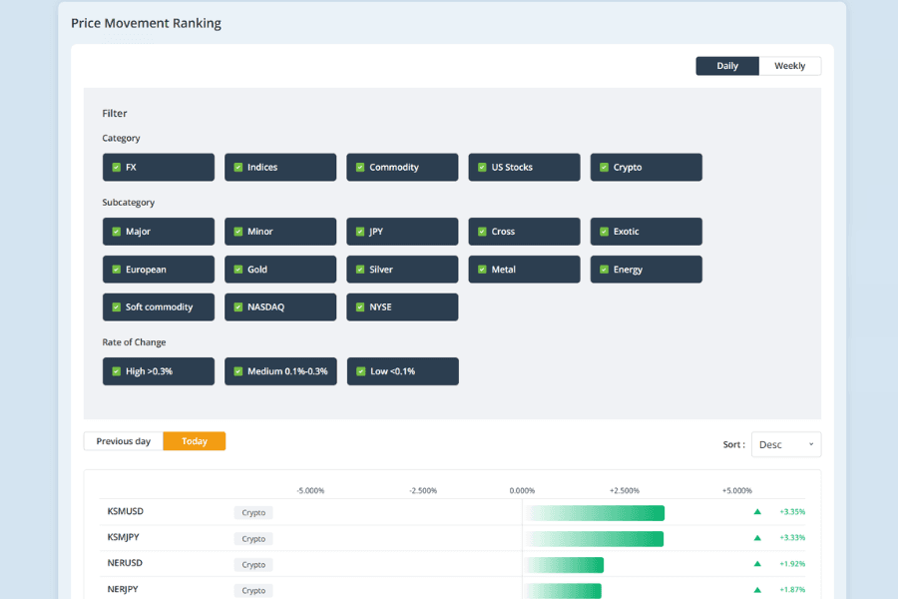The width and height of the screenshot is (898, 599).
Task: Toggle the Indices category filter
Action: [x=280, y=168]
